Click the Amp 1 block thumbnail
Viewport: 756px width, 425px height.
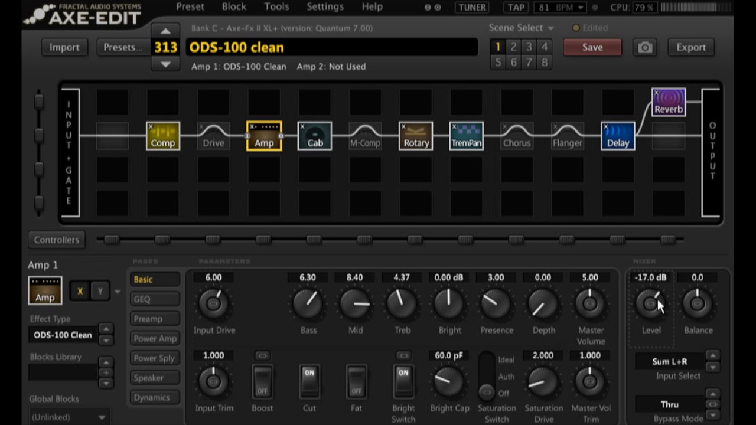click(45, 290)
